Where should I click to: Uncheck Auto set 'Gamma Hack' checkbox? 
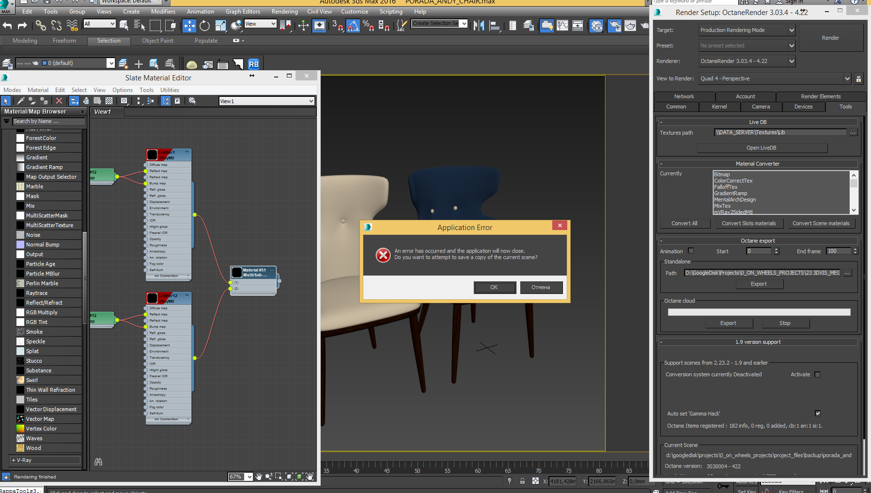[818, 413]
